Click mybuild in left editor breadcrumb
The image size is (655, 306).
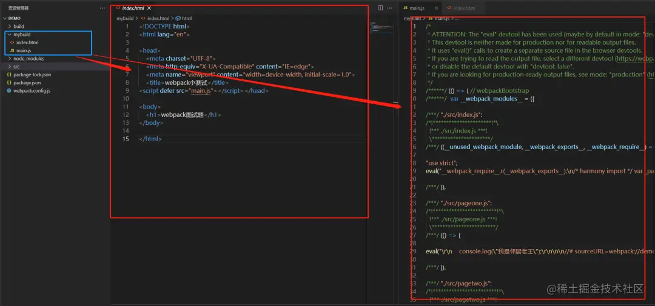pyautogui.click(x=125, y=18)
